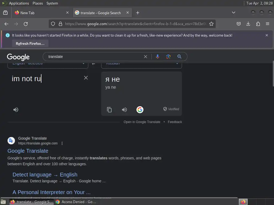Clear the Google search box text
This screenshot has height=205, width=274.
click(x=145, y=57)
